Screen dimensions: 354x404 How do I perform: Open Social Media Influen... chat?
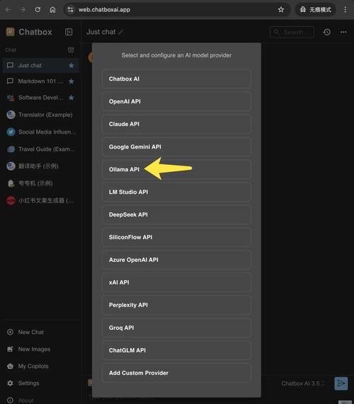click(41, 132)
